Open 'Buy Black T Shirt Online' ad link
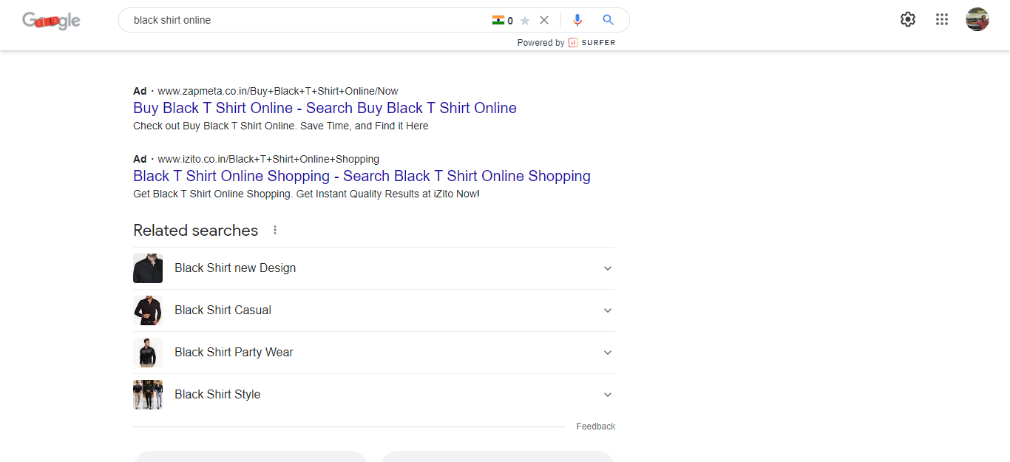 pos(325,108)
